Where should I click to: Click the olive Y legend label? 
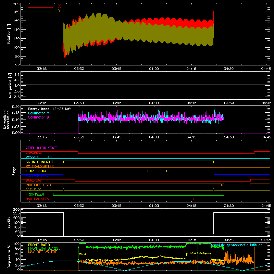pyautogui.click(x=59, y=11)
